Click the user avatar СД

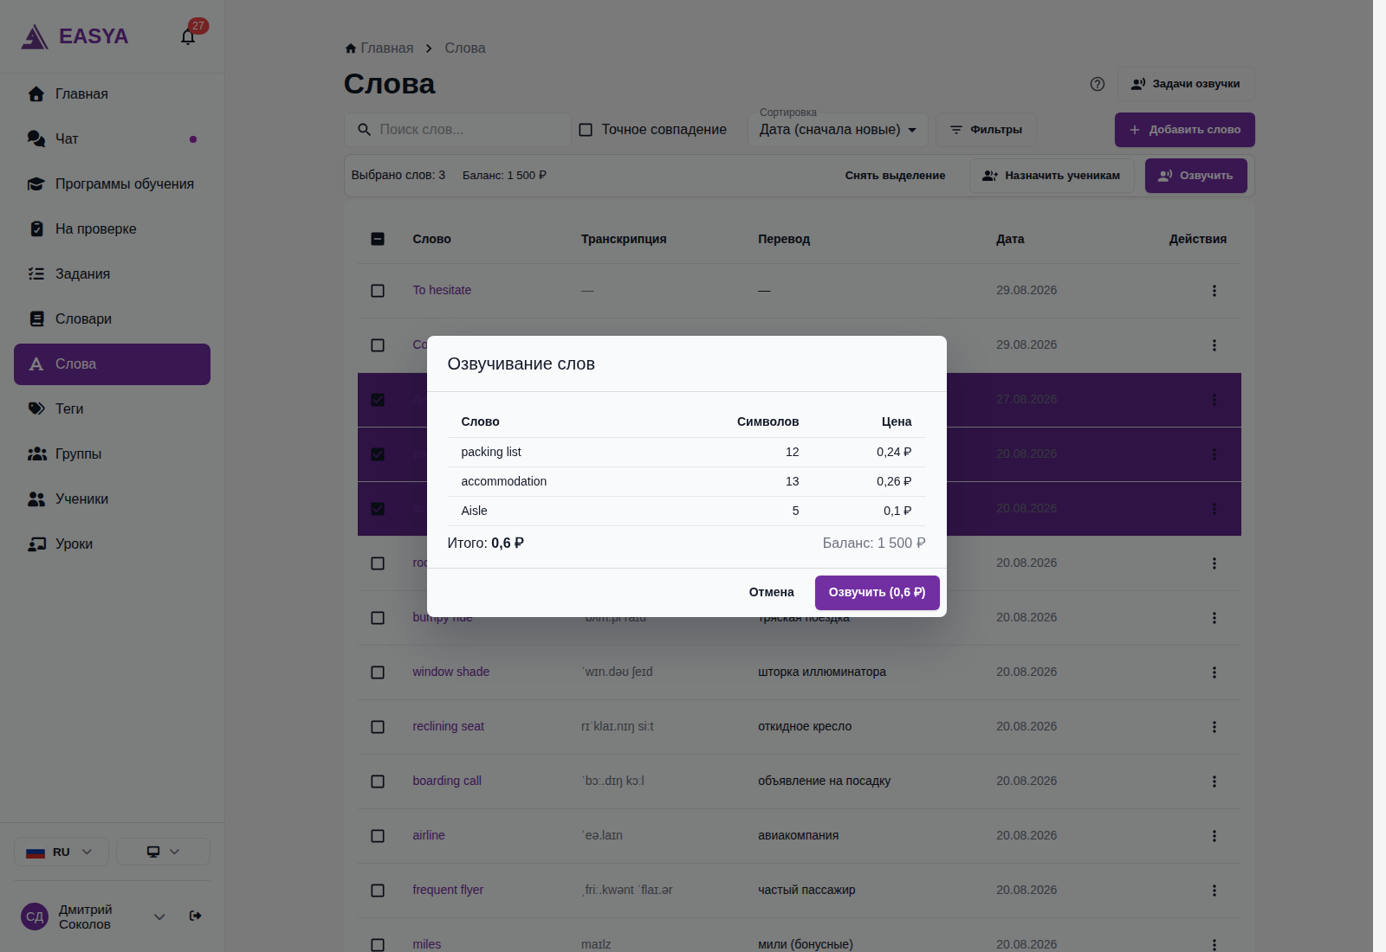[35, 917]
